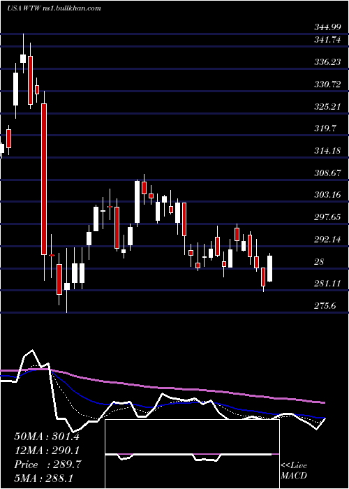Click the '<<Live MACD' label
Viewport: 349px width, 489px height.
(294, 471)
